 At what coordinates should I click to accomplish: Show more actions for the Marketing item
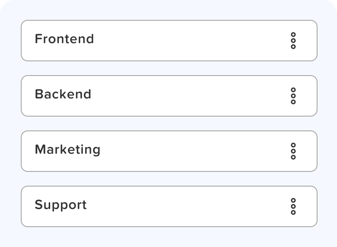click(293, 151)
